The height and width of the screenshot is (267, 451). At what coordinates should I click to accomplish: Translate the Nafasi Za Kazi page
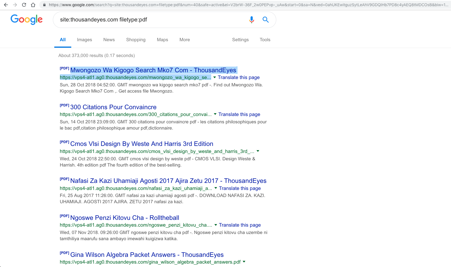coord(240,188)
